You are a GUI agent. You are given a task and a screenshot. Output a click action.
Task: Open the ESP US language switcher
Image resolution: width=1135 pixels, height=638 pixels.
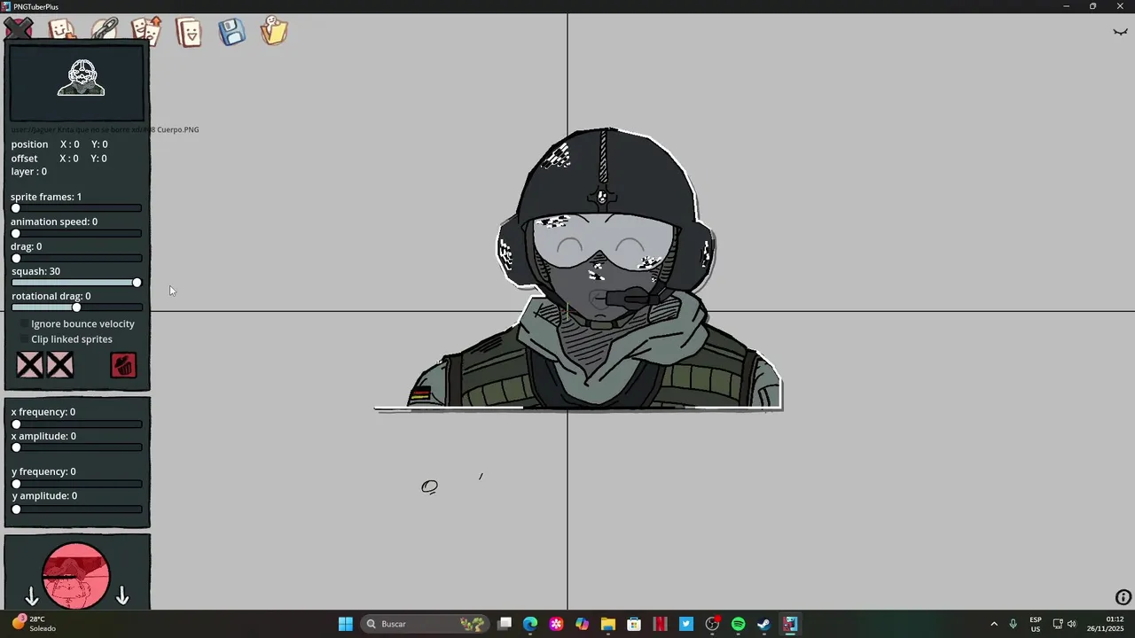(x=1036, y=624)
